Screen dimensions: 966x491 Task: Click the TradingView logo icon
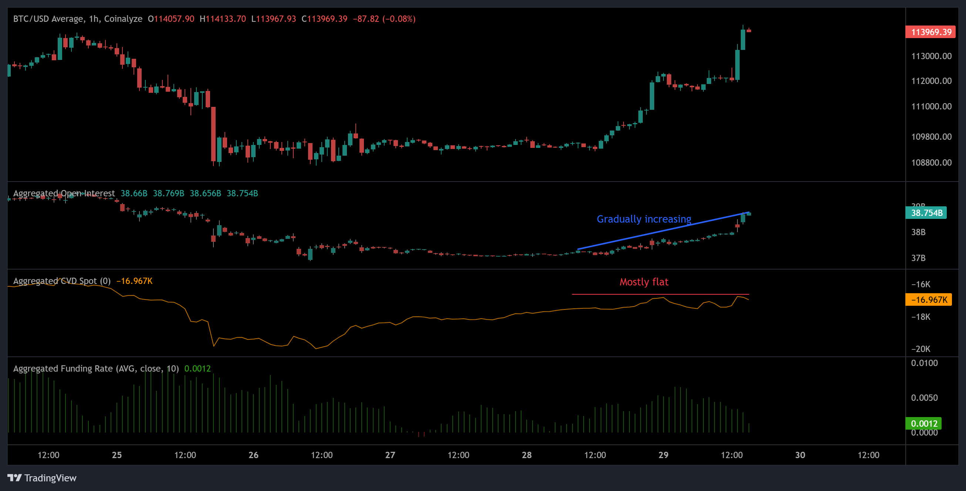tap(16, 478)
